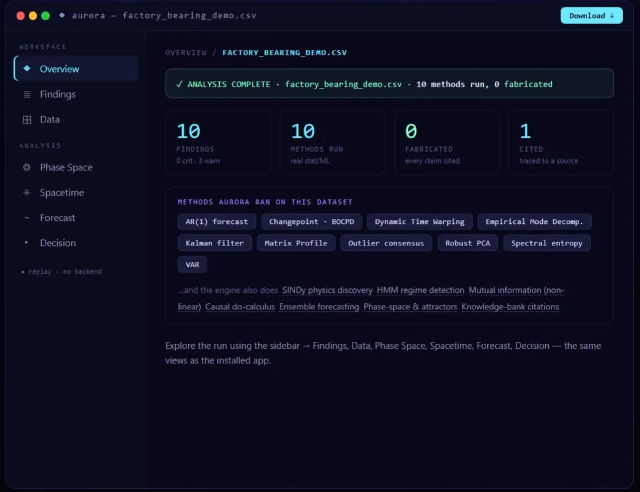This screenshot has height=492, width=640.
Task: Click the list icon beside Findings
Action: click(x=27, y=94)
